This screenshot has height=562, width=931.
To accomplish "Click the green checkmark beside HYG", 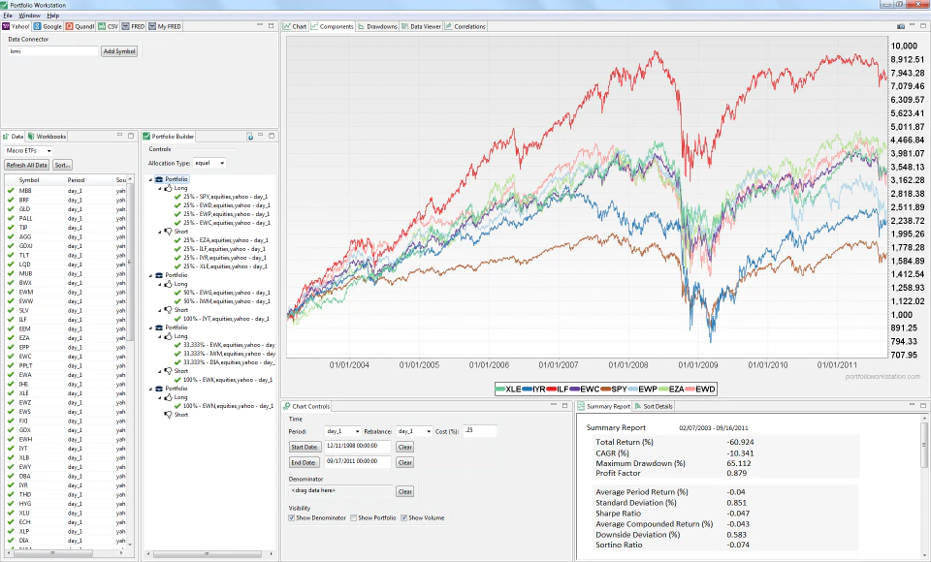I will (11, 503).
